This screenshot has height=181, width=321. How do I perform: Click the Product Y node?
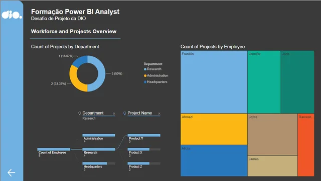click(144, 138)
